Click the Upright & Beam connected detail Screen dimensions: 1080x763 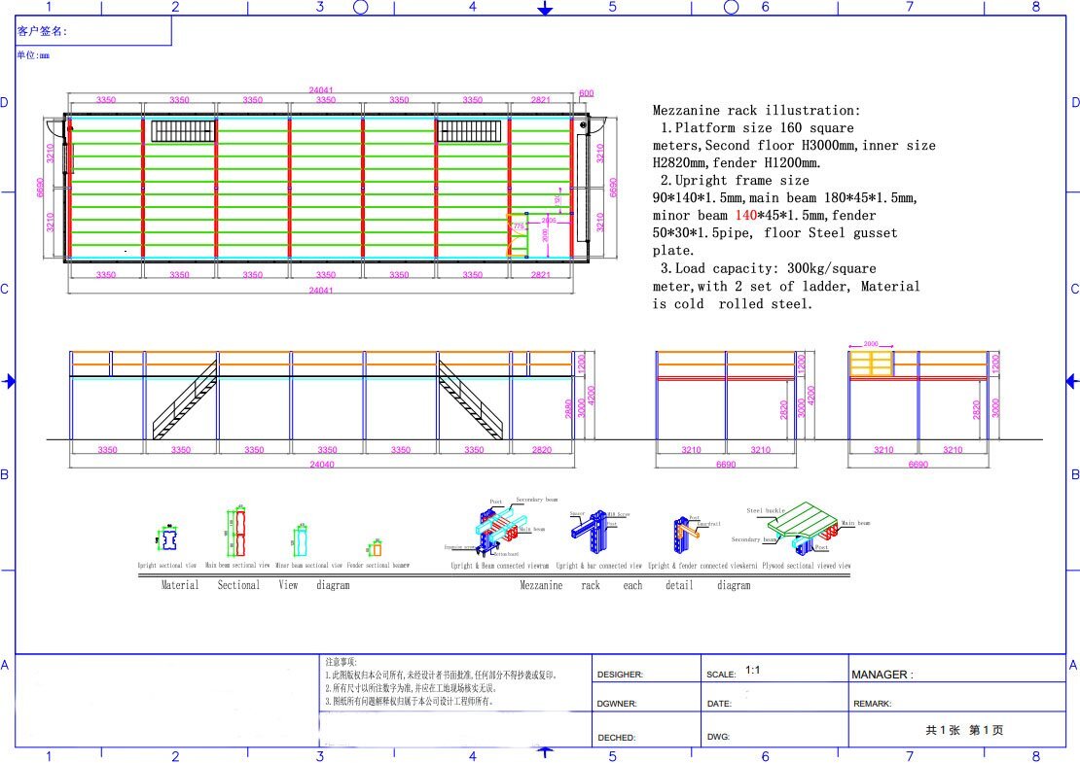click(501, 530)
